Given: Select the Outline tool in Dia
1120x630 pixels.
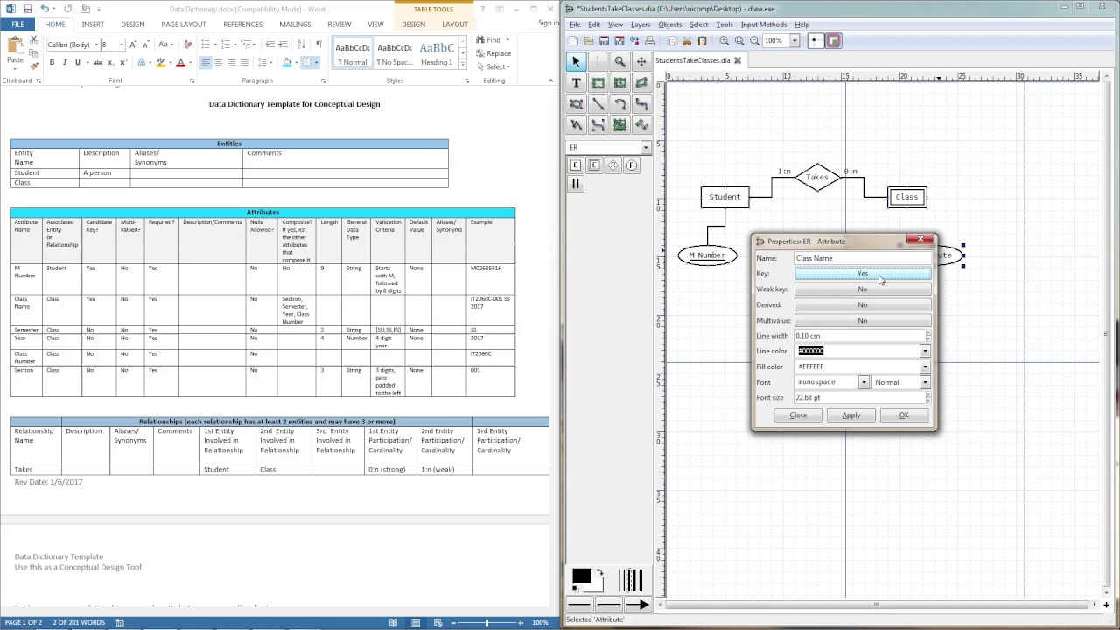Looking at the screenshot, I should tap(641, 125).
